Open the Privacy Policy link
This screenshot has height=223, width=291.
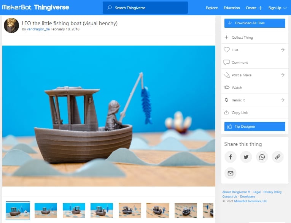(x=272, y=192)
